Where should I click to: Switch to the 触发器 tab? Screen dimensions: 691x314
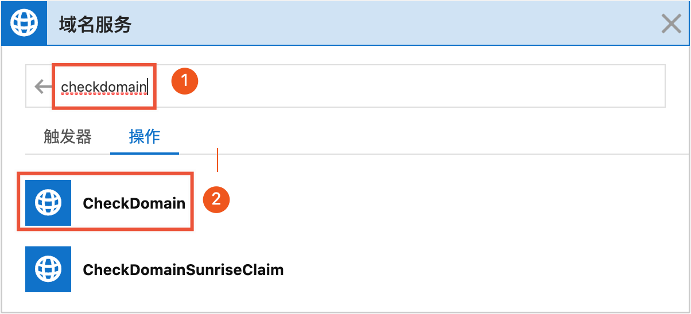point(68,137)
